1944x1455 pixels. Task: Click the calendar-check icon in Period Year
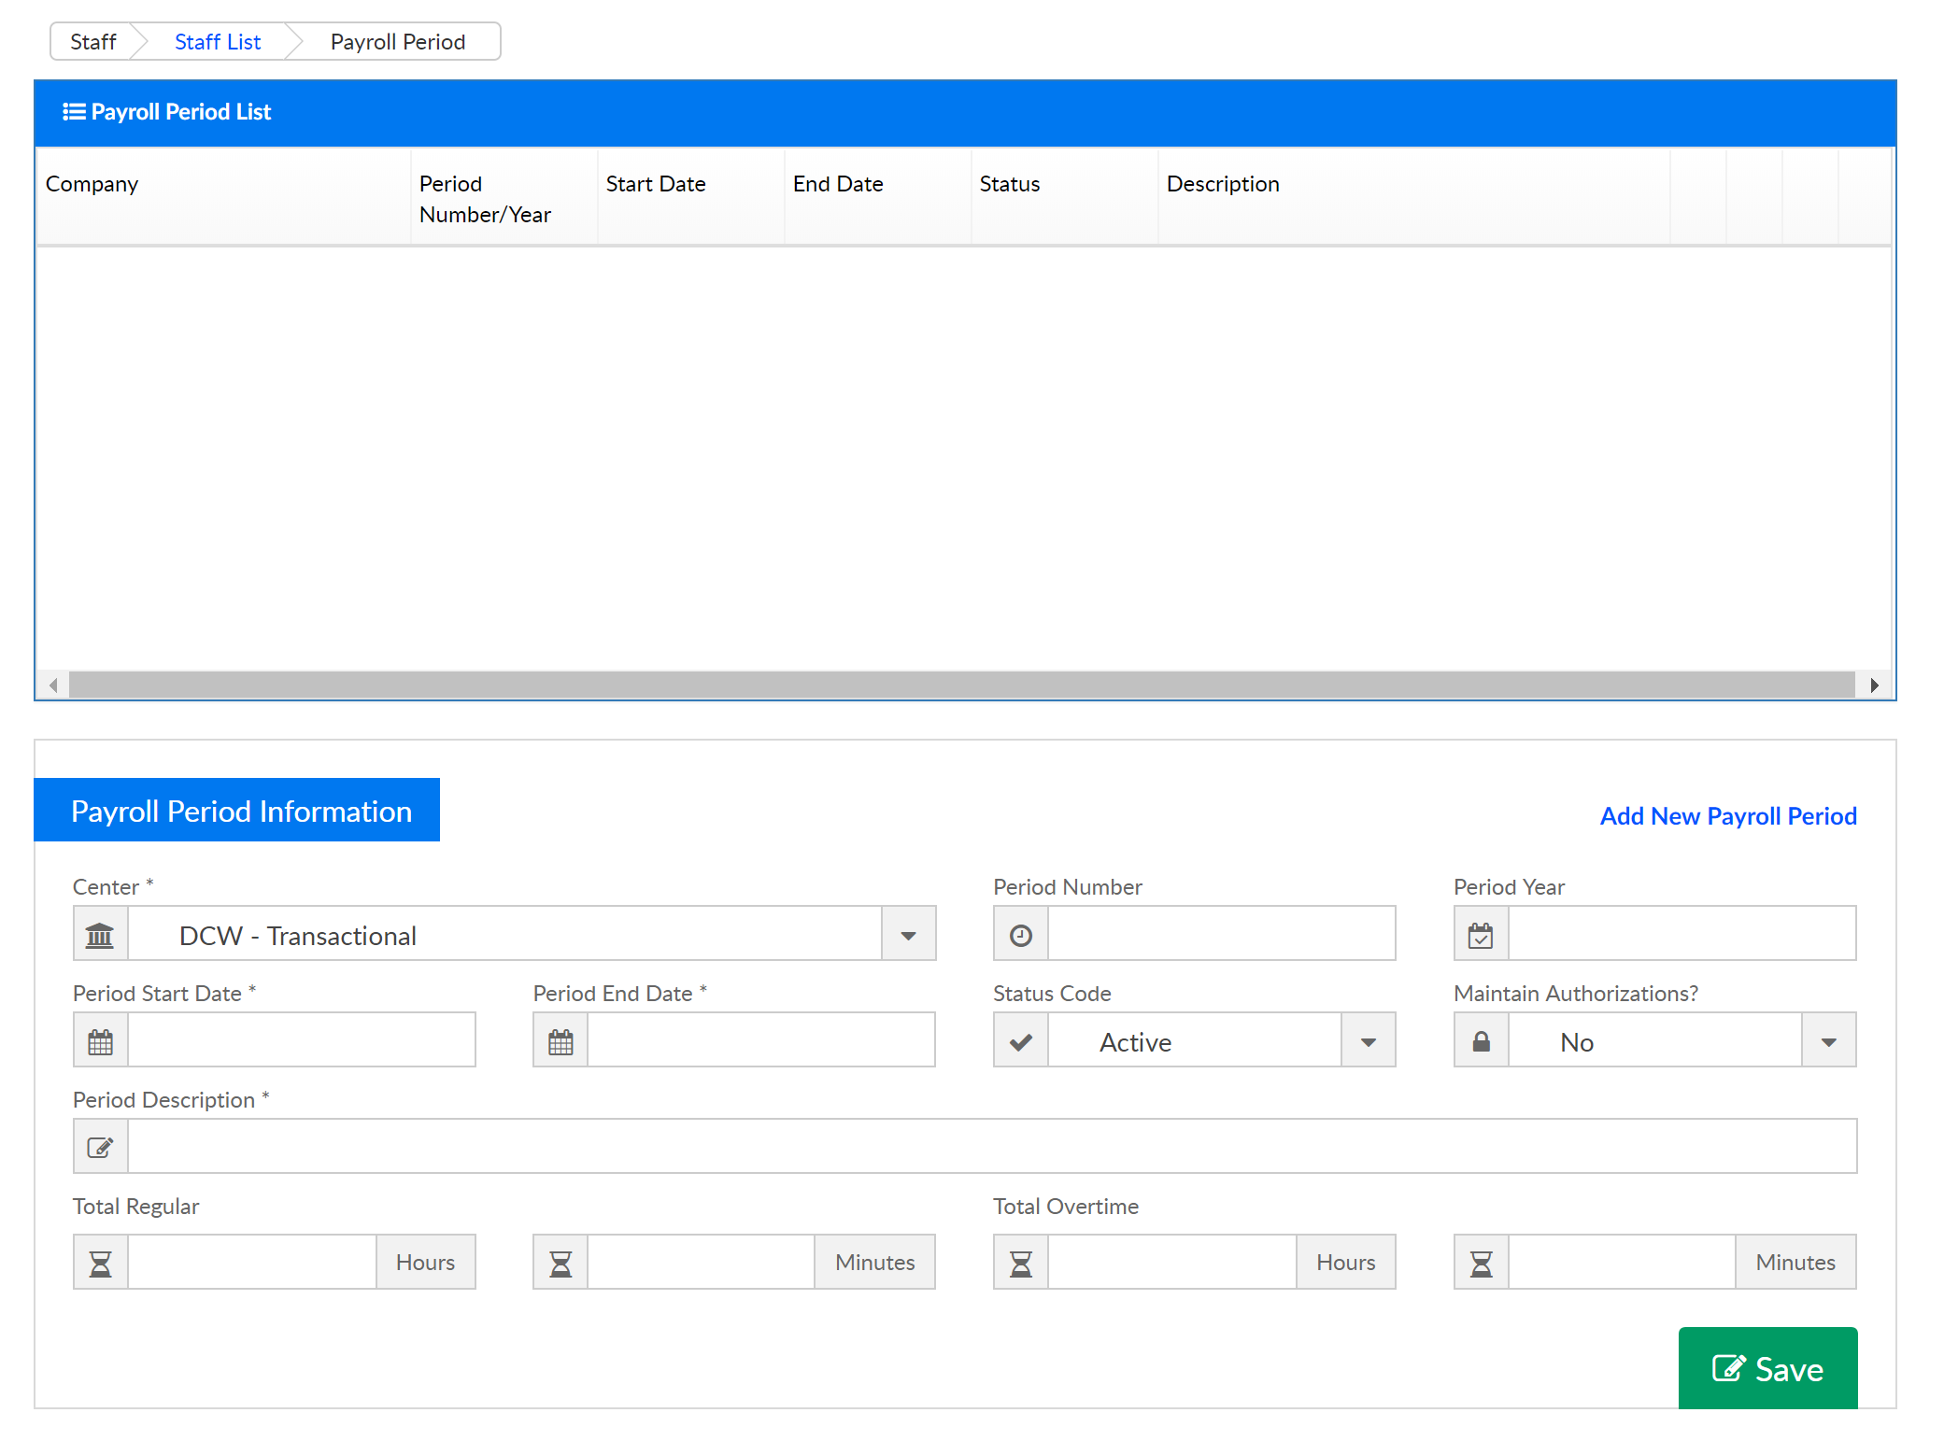point(1481,935)
